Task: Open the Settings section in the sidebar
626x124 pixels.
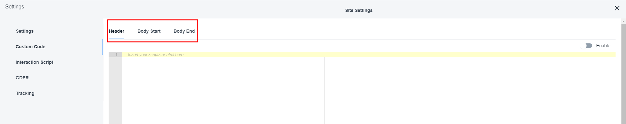Action: click(x=25, y=31)
